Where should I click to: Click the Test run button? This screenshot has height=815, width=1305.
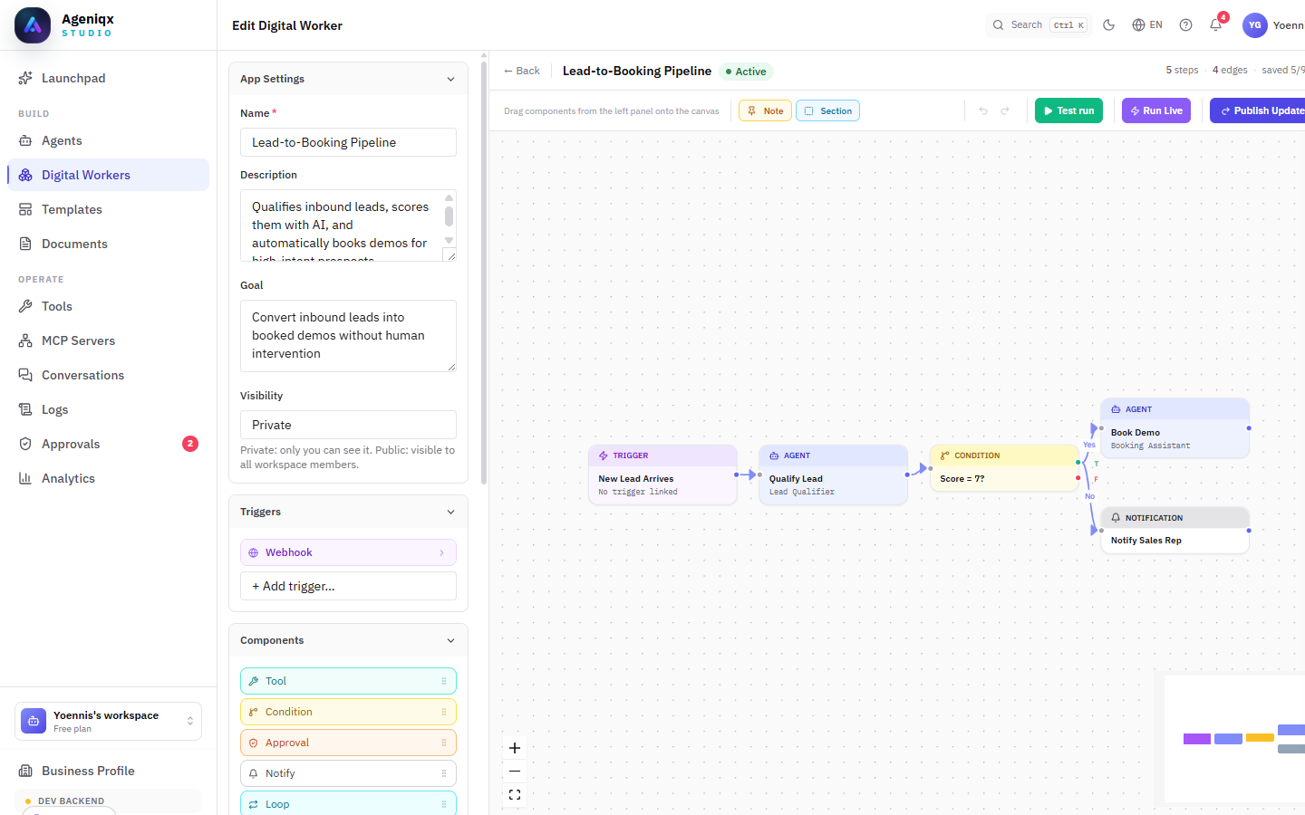tap(1068, 110)
